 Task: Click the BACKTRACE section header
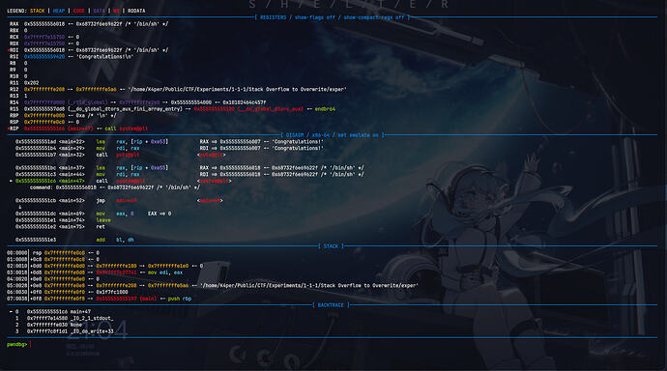point(331,305)
